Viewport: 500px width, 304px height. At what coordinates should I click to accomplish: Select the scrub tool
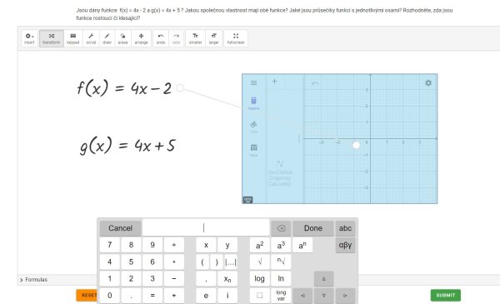91,38
